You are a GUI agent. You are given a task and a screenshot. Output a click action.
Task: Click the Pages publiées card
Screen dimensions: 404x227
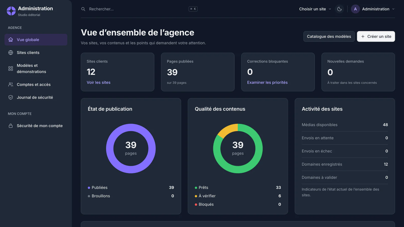tap(198, 72)
